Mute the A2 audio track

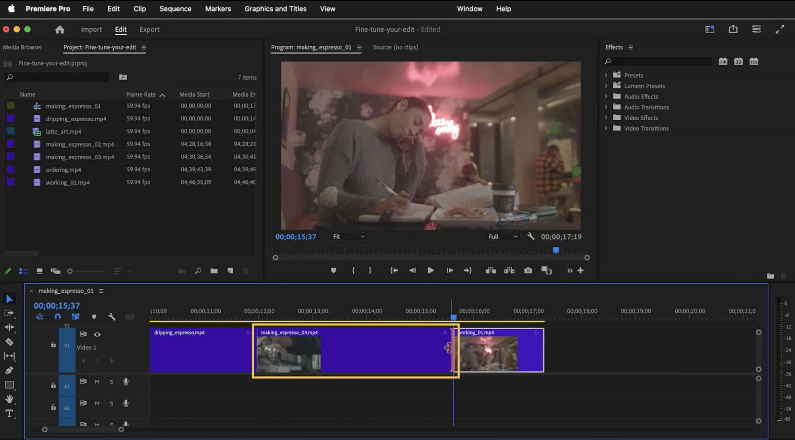[97, 403]
